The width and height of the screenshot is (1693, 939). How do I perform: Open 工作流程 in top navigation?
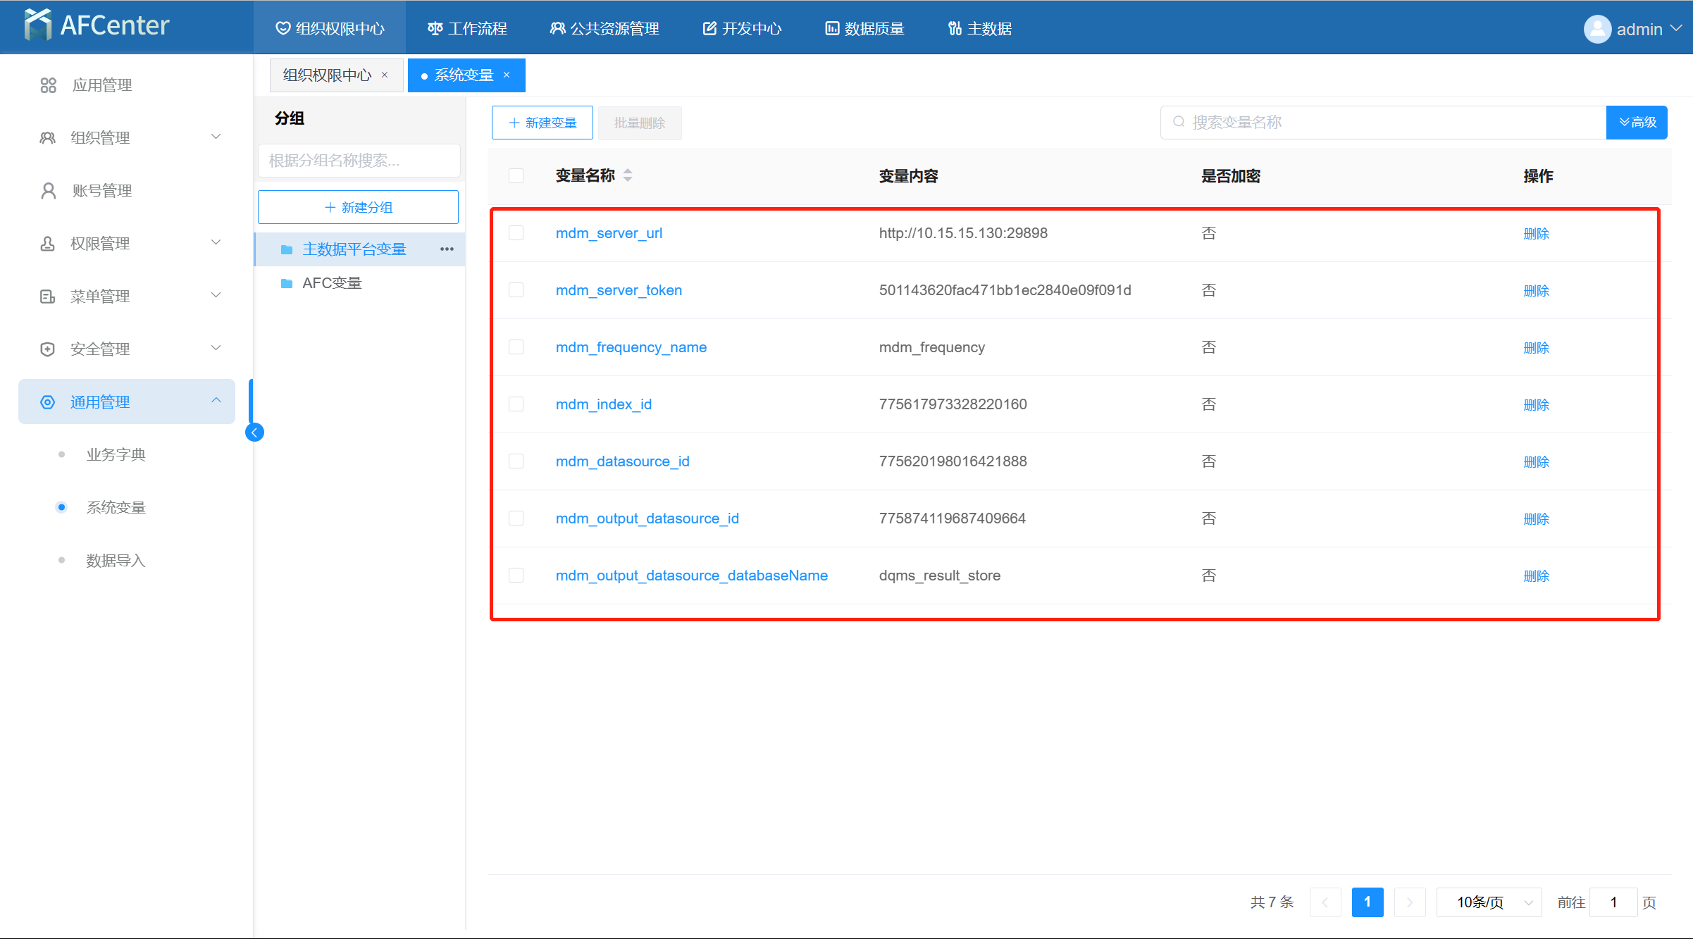[467, 28]
